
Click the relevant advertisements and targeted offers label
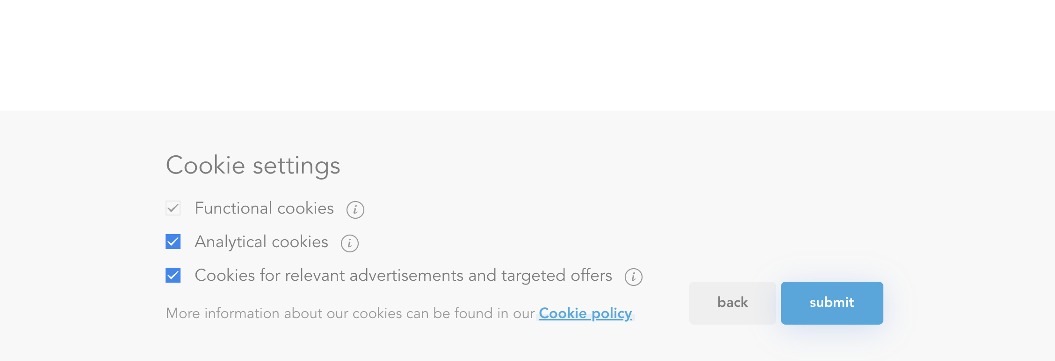click(x=403, y=276)
